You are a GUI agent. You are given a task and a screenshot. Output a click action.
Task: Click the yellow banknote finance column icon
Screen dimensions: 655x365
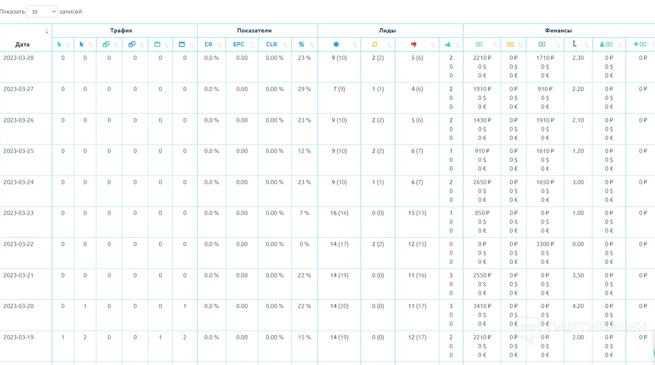pyautogui.click(x=510, y=44)
